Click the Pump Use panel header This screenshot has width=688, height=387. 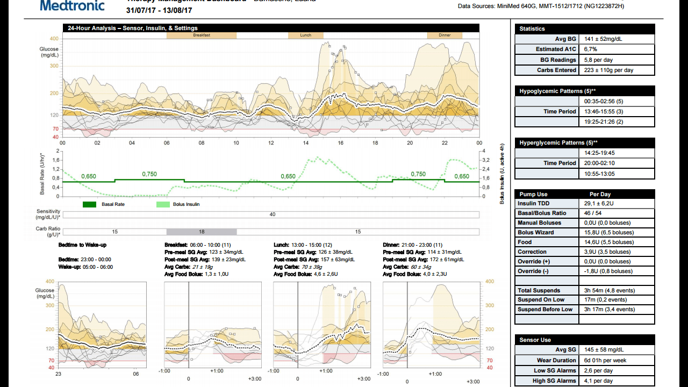[585, 194]
